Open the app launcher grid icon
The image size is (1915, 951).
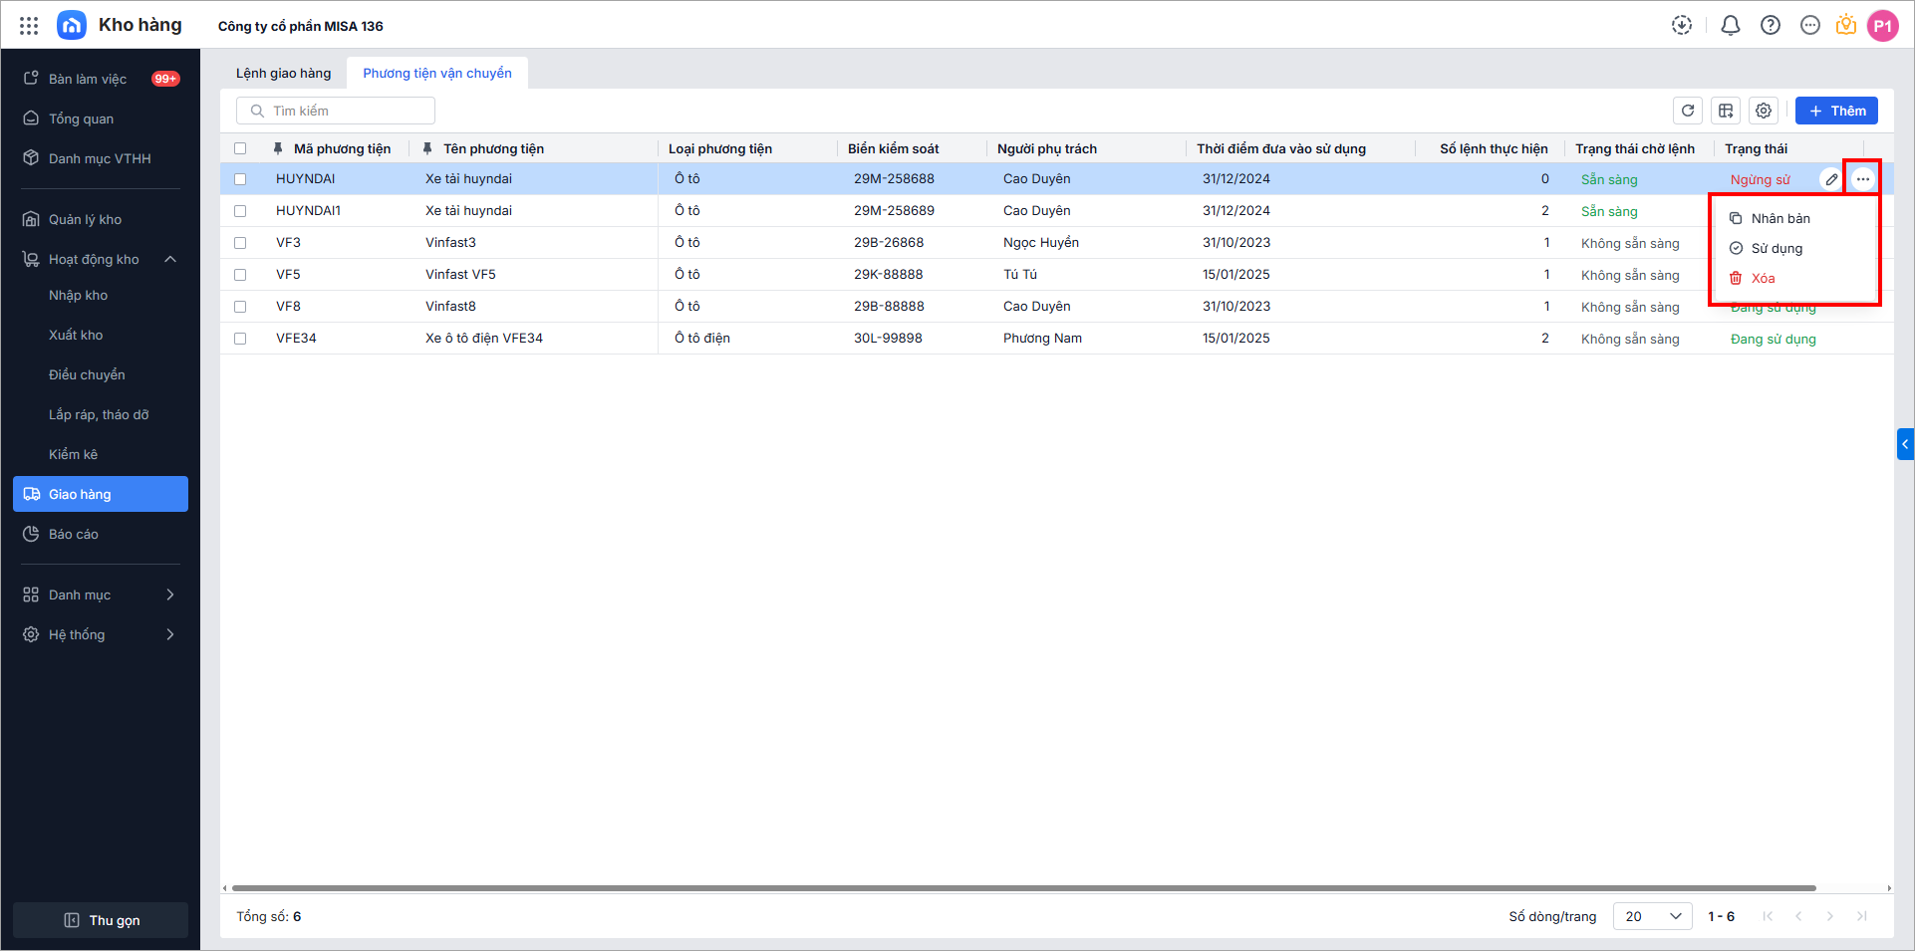(29, 26)
